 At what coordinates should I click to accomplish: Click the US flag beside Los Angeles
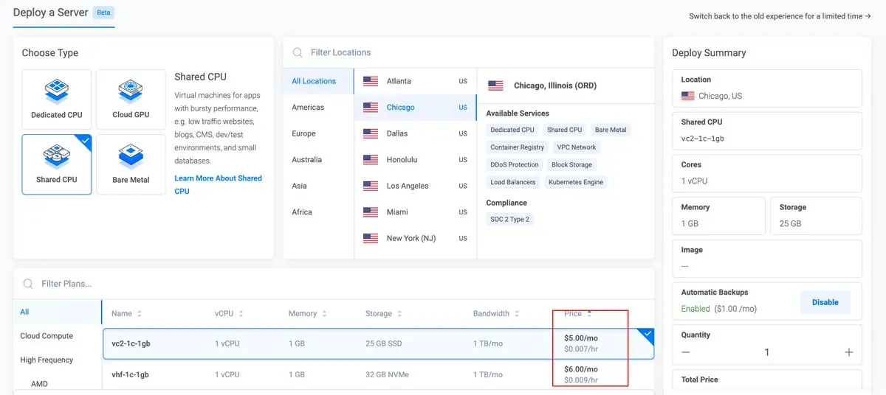pos(371,186)
